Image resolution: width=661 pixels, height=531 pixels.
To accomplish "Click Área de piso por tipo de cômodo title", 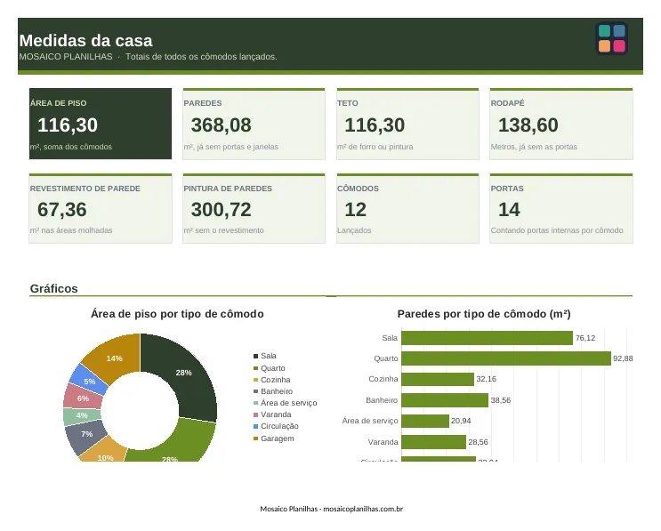I will tap(177, 314).
